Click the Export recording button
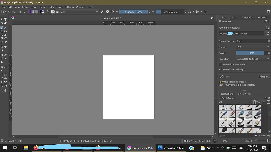 [x=264, y=76]
